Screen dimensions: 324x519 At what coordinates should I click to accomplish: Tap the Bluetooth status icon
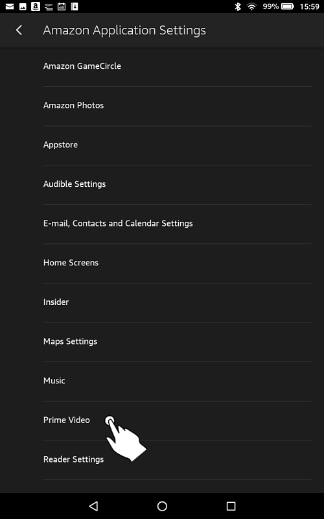[x=238, y=6]
